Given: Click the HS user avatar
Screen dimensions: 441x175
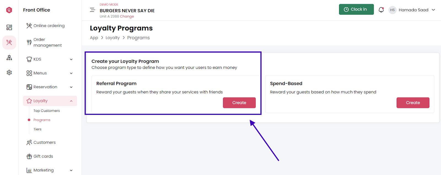Looking at the screenshot, I should [392, 10].
